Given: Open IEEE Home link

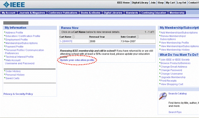Looking at the screenshot, I should [123, 3].
